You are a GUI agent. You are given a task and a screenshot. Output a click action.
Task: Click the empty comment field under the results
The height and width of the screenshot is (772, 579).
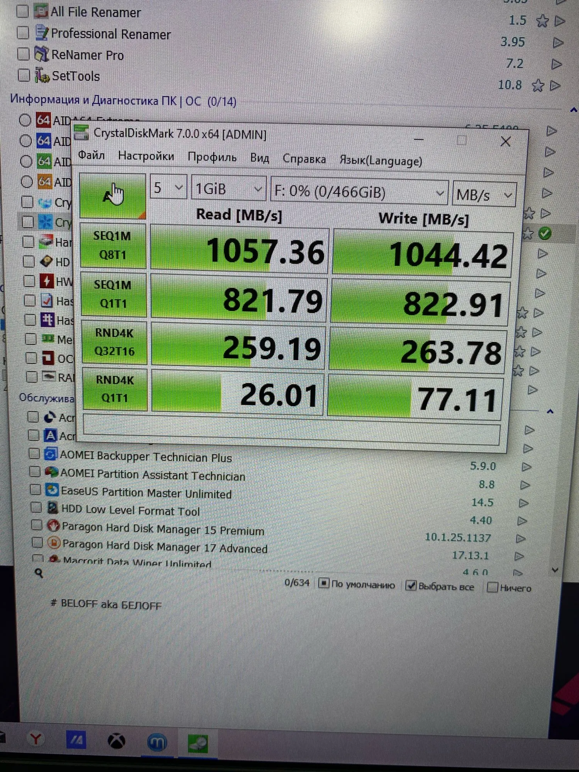point(292,429)
